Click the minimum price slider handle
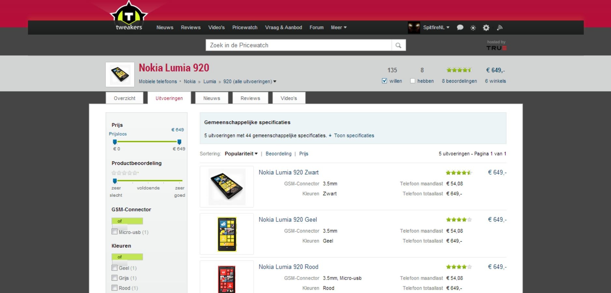Screen dimensions: 611x293 pos(115,142)
